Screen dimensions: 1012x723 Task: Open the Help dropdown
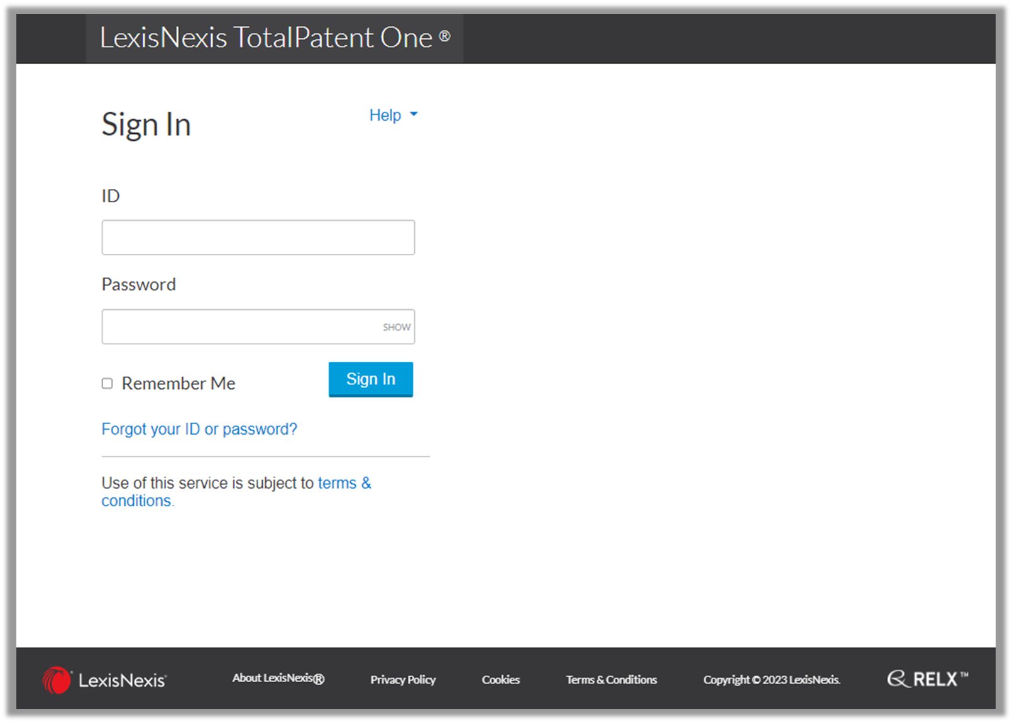coord(385,115)
